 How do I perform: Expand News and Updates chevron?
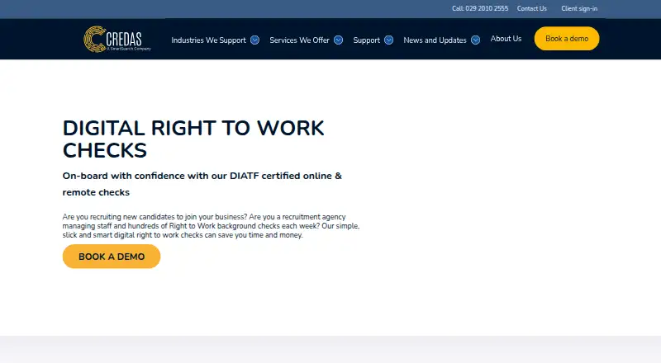(x=476, y=40)
